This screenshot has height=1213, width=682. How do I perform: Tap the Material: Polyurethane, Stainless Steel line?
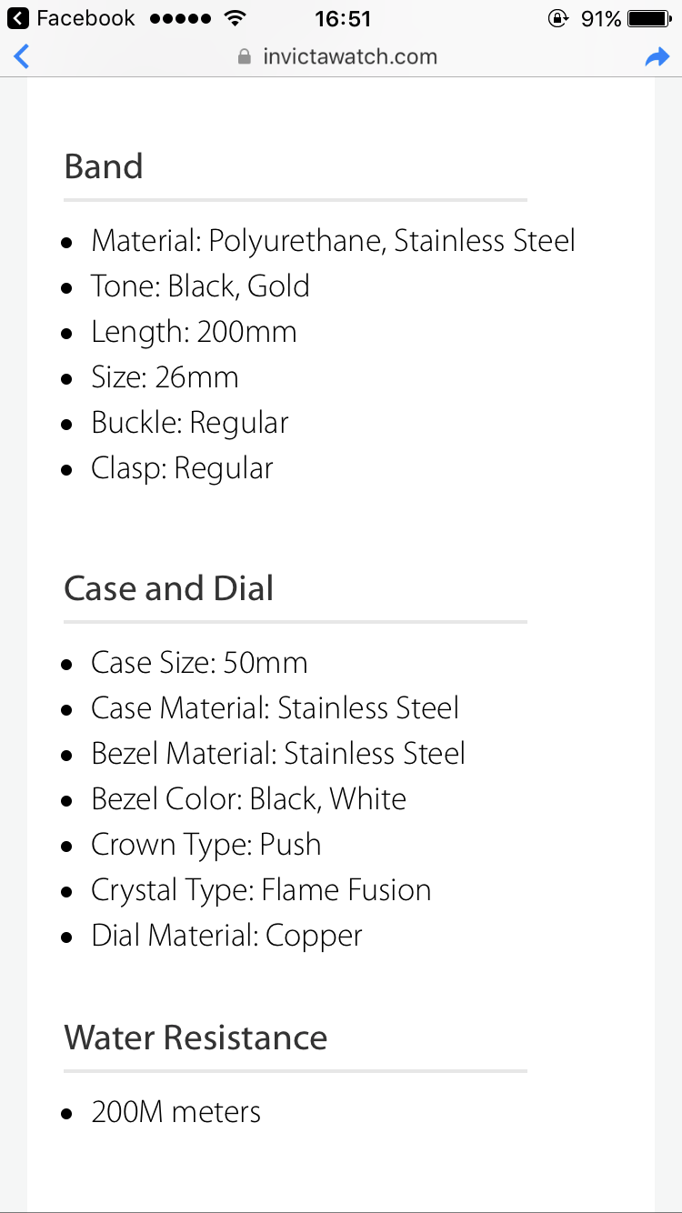[333, 241]
